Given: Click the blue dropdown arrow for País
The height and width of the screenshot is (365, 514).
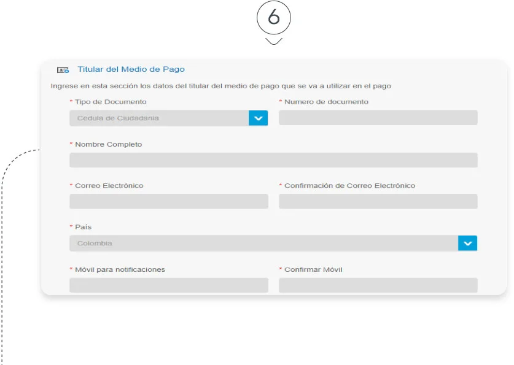Looking at the screenshot, I should (467, 243).
